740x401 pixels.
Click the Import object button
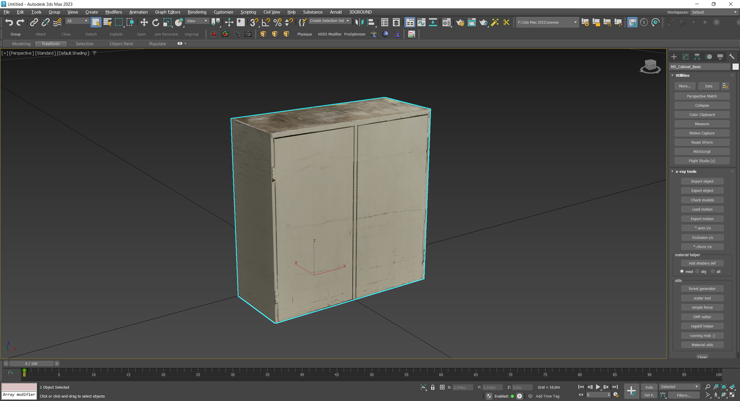tap(702, 181)
